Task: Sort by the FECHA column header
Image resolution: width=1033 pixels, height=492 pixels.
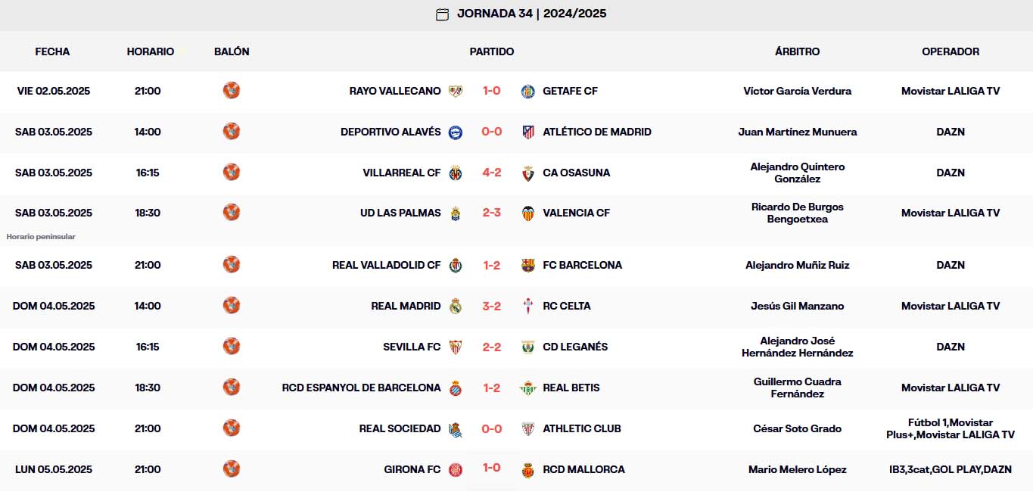Action: pyautogui.click(x=51, y=51)
